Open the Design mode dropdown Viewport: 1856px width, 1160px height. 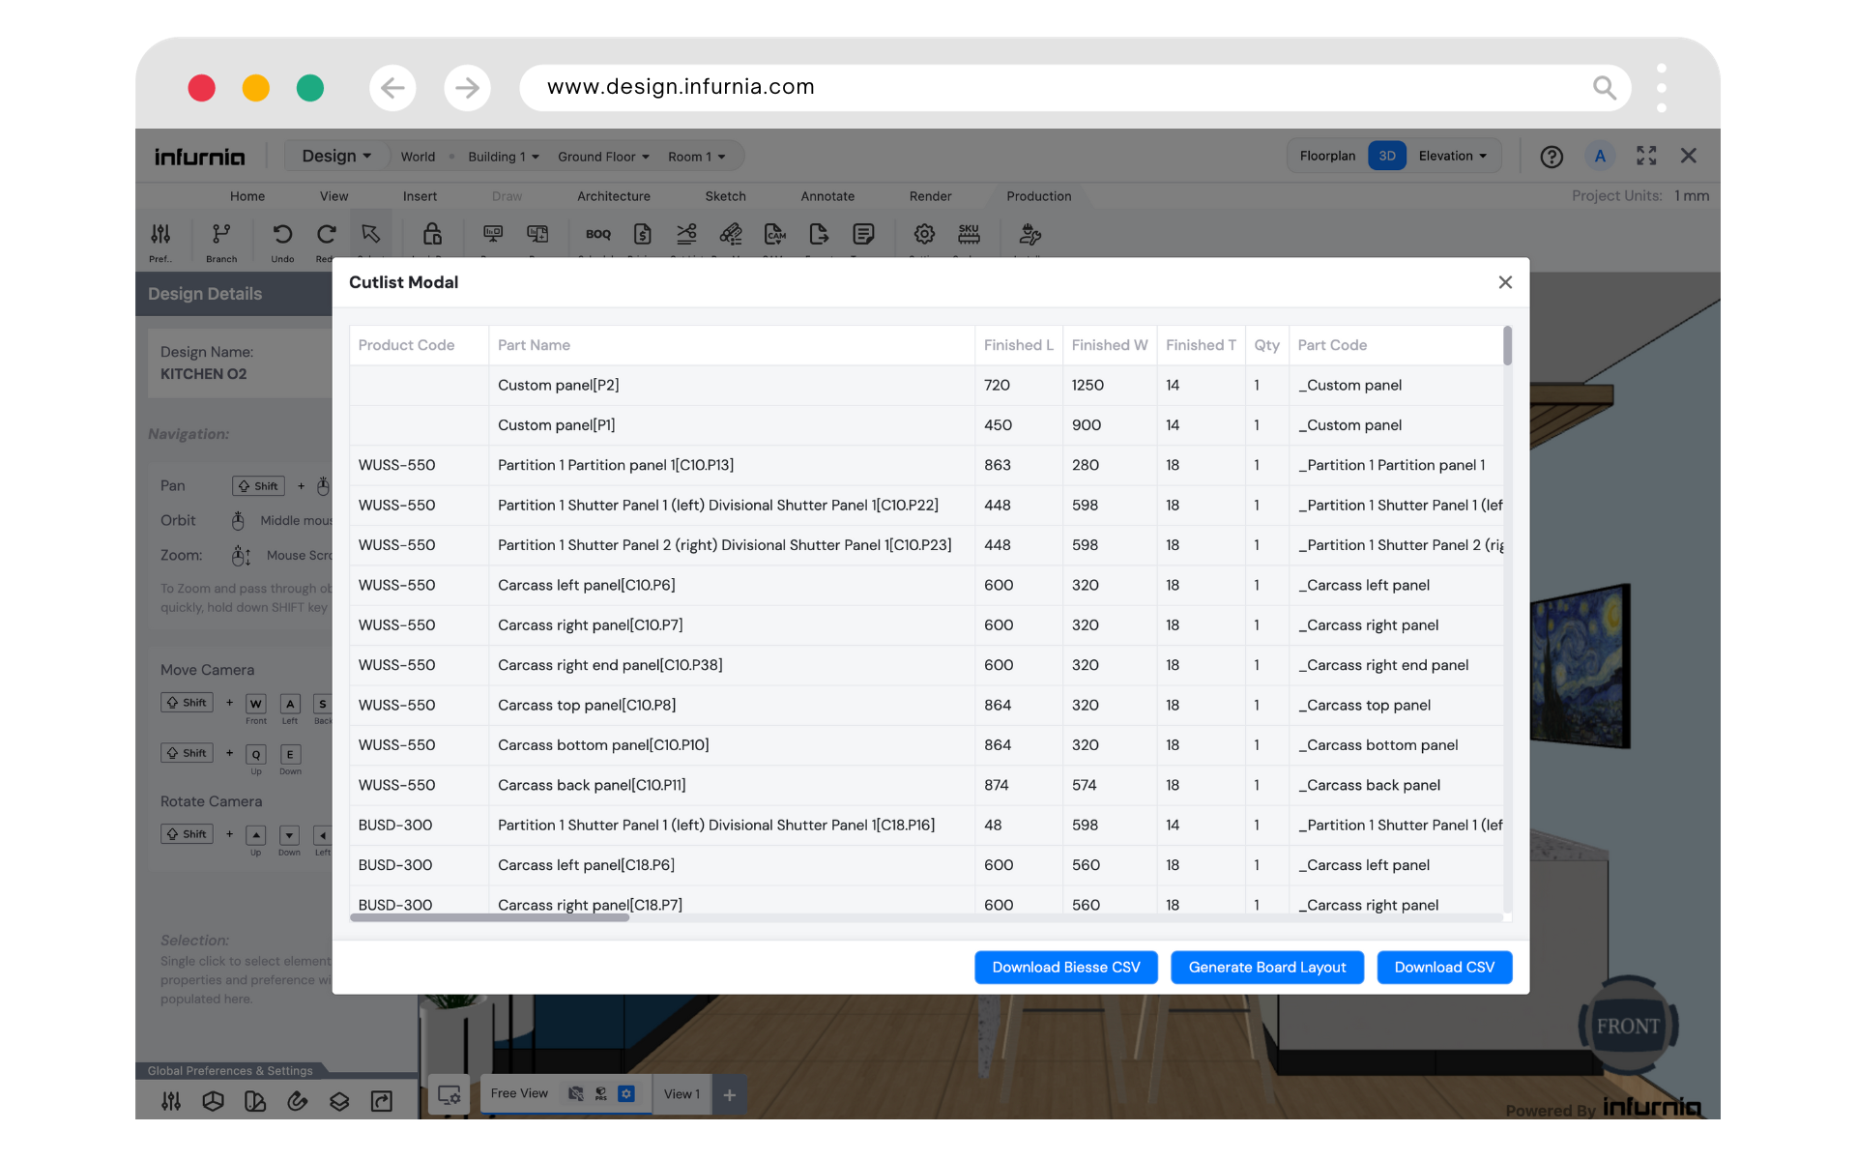coord(335,156)
